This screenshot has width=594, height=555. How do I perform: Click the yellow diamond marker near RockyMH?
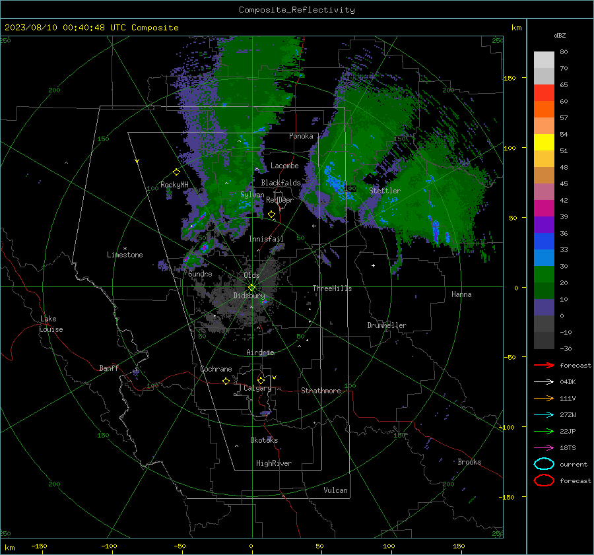click(x=176, y=172)
